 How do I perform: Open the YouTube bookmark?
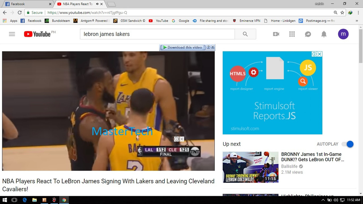tap(159, 21)
